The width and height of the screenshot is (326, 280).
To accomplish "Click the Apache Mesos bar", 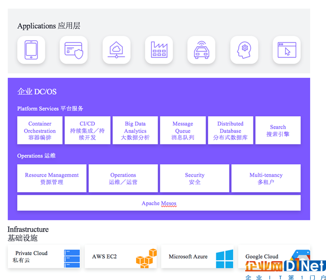I will coord(159,203).
